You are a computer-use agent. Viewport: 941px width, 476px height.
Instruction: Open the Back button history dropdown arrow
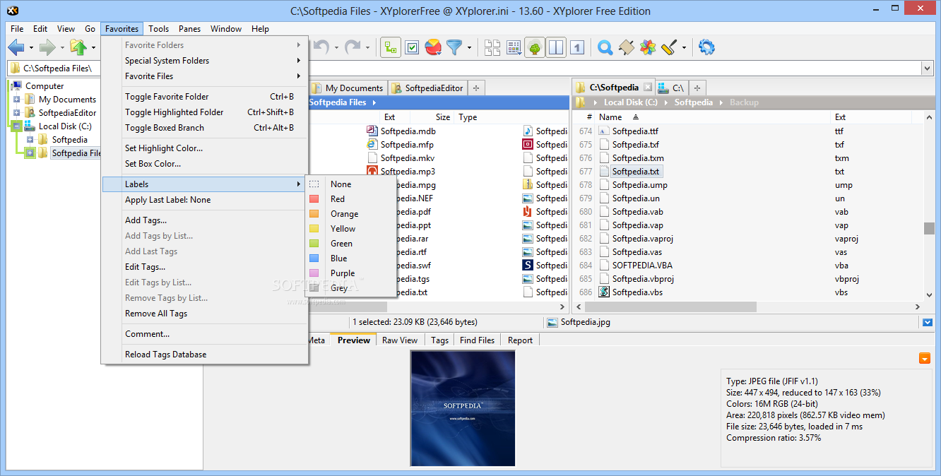[31, 48]
